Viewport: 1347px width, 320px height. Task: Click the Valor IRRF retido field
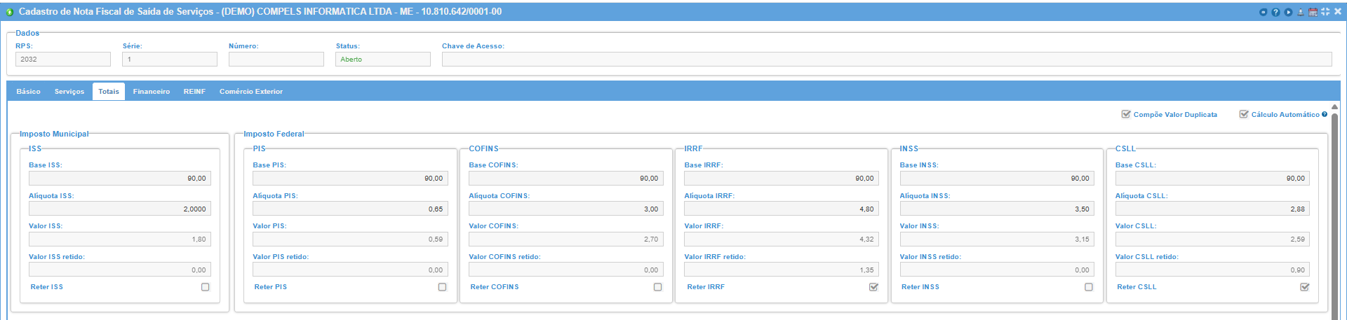coord(782,270)
